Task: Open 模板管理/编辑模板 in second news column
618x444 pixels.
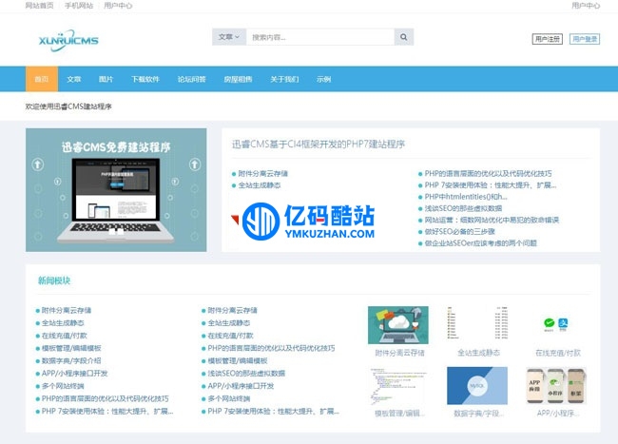Action: tap(238, 361)
